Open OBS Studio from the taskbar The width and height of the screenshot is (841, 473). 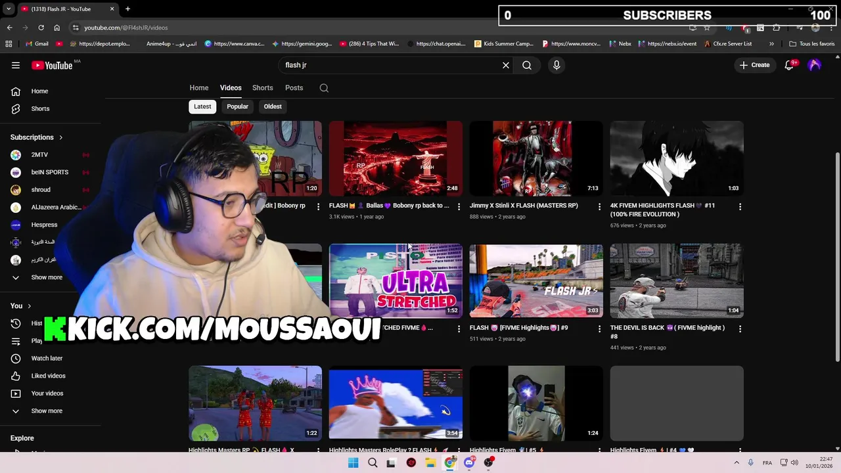pyautogui.click(x=488, y=462)
